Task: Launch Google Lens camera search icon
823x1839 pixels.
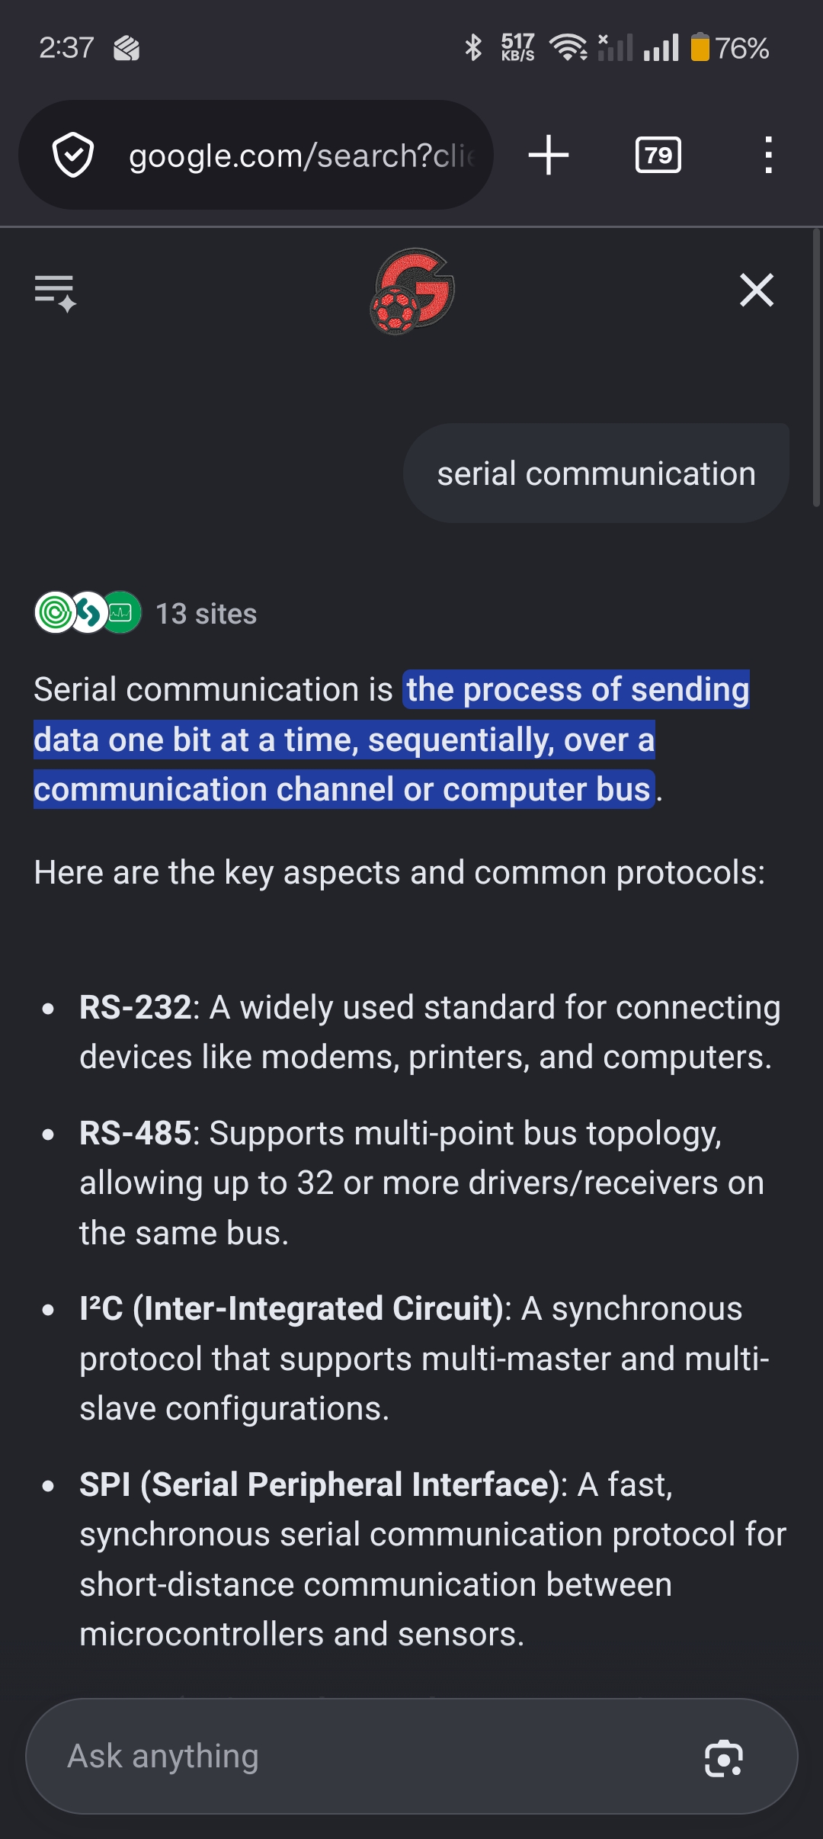Action: pos(723,1758)
